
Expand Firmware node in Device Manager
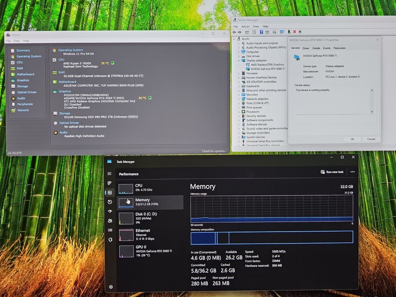coord(239,73)
